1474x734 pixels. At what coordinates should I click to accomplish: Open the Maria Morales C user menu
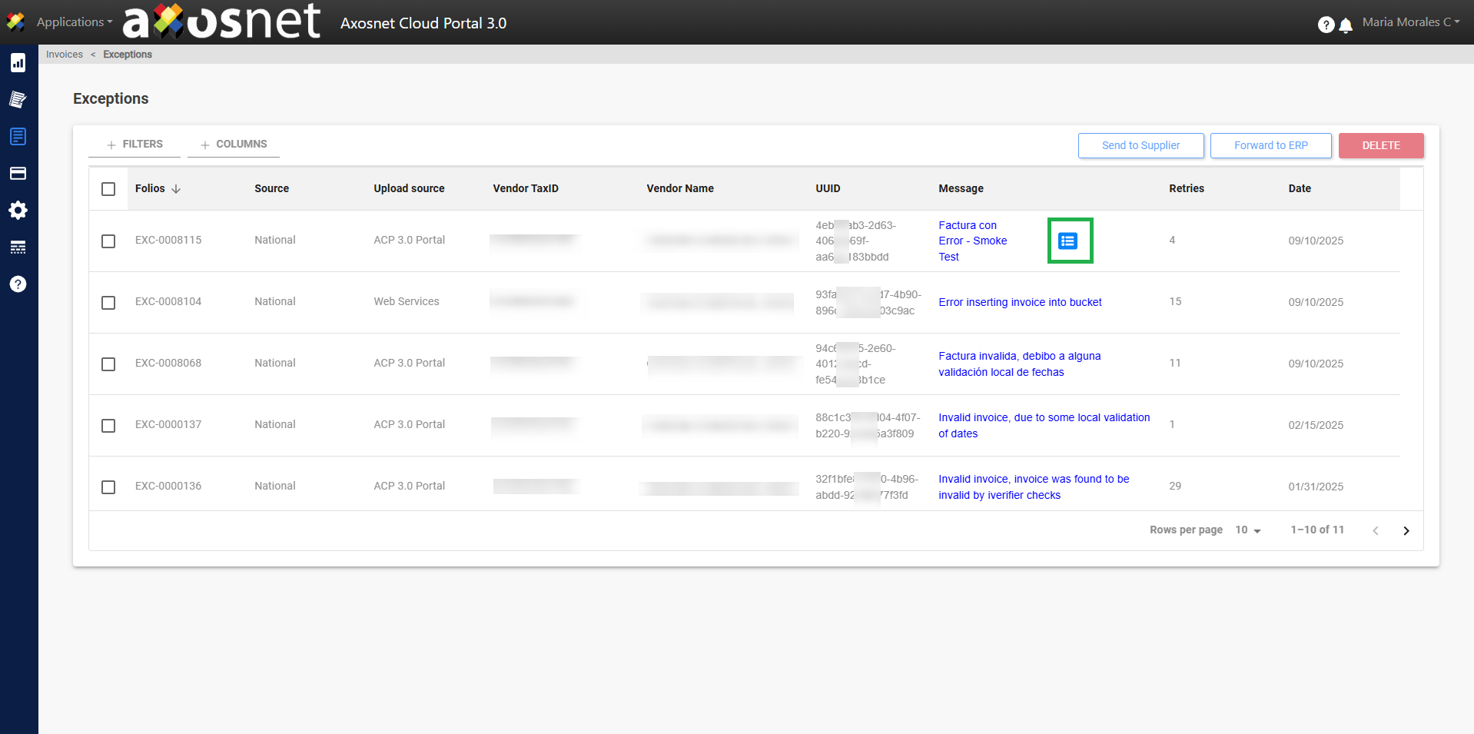(x=1410, y=22)
